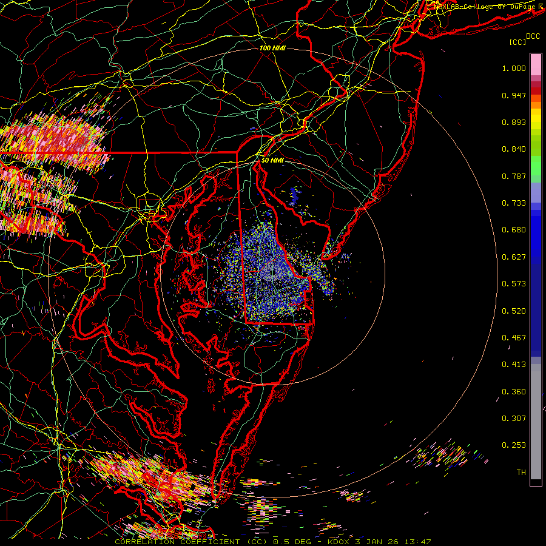The height and width of the screenshot is (546, 546).
Task: Click the 0.787 color scale value
Action: pos(514,176)
